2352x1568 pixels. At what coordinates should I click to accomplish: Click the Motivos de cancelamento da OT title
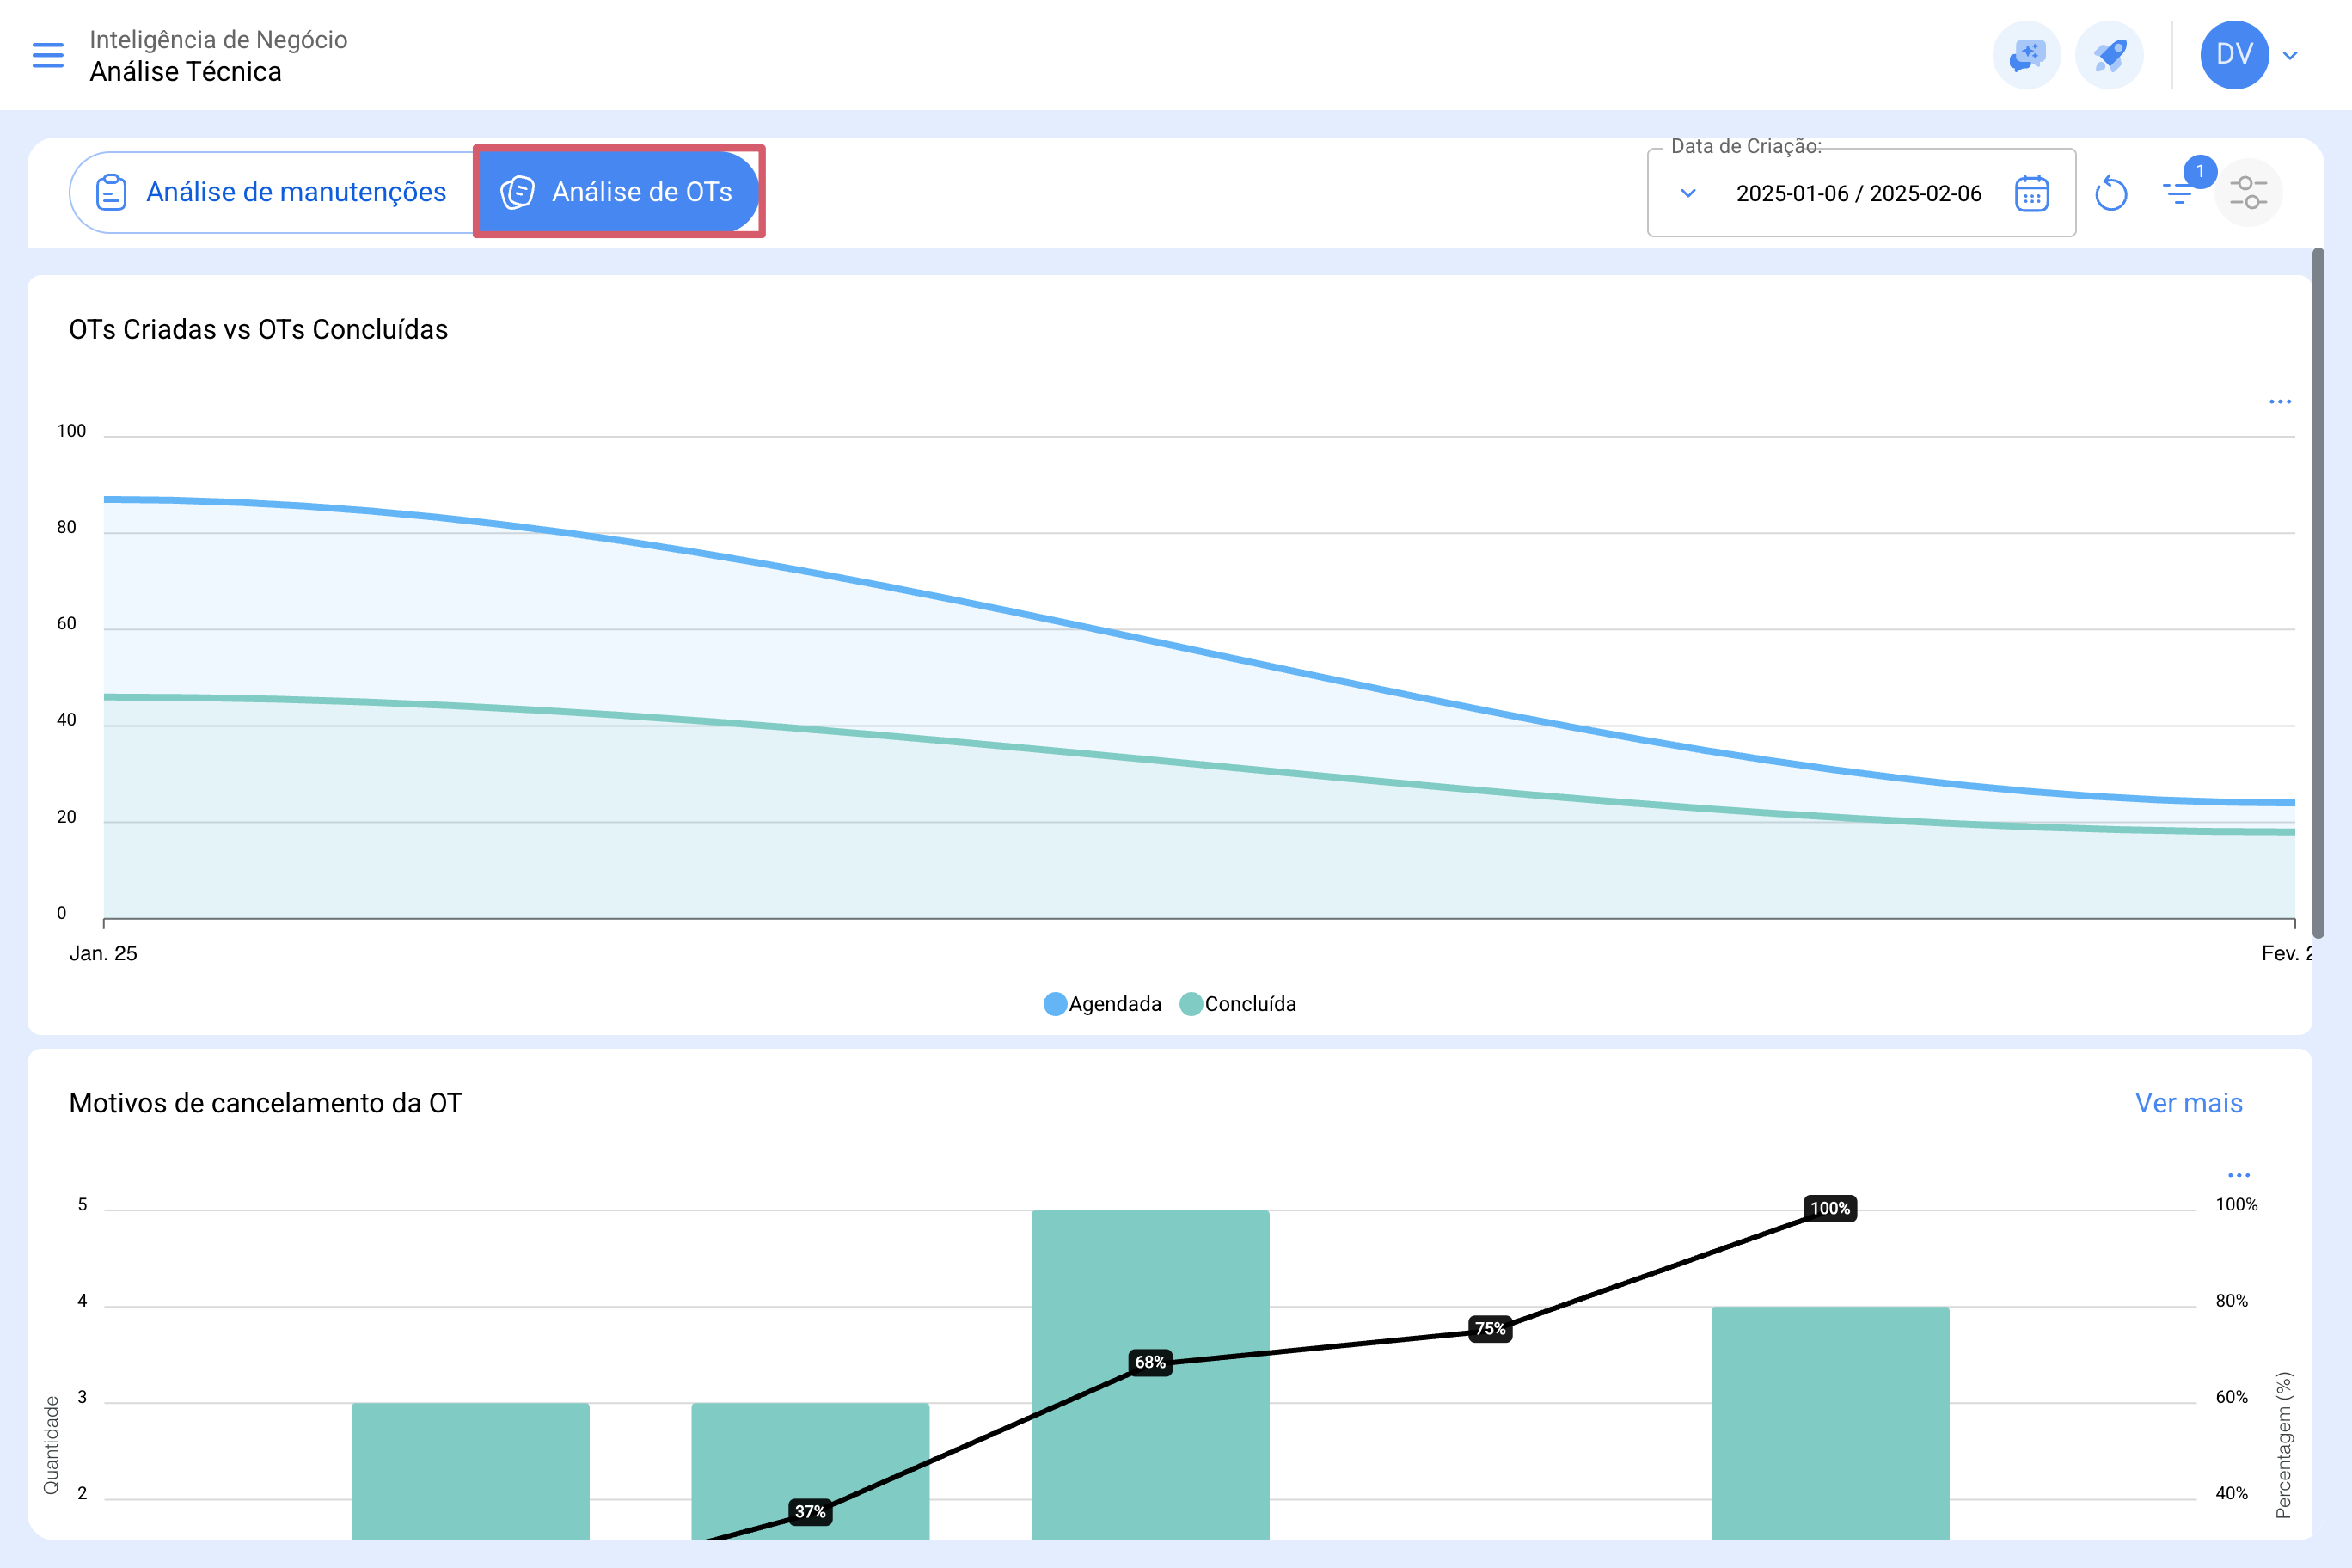tap(265, 1103)
